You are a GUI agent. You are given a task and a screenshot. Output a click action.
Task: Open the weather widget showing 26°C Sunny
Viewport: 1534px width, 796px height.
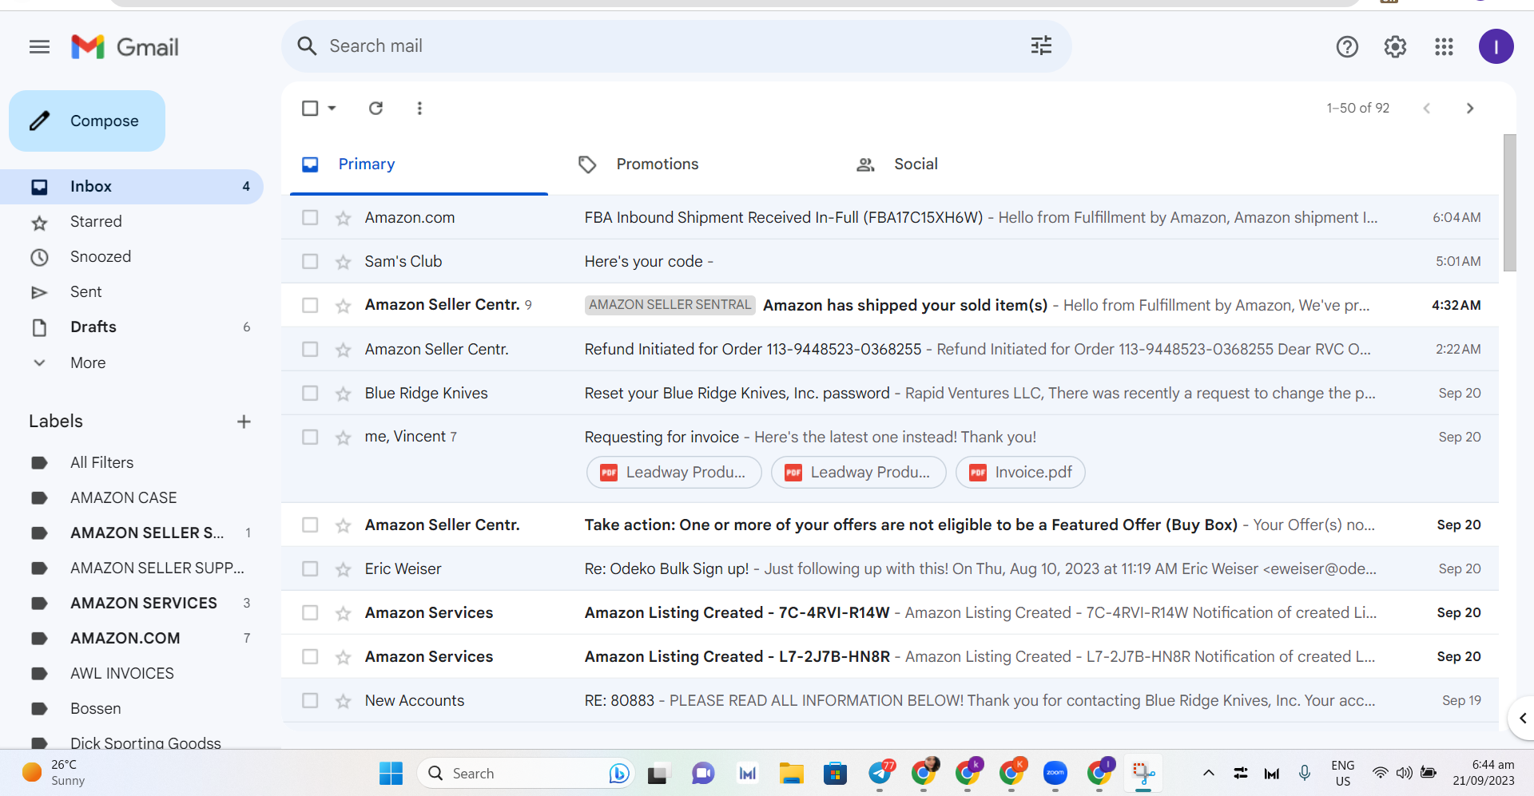pyautogui.click(x=54, y=773)
